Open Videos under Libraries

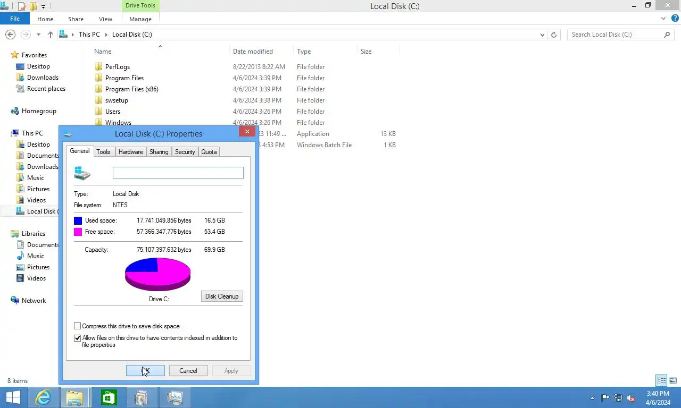pyautogui.click(x=36, y=278)
